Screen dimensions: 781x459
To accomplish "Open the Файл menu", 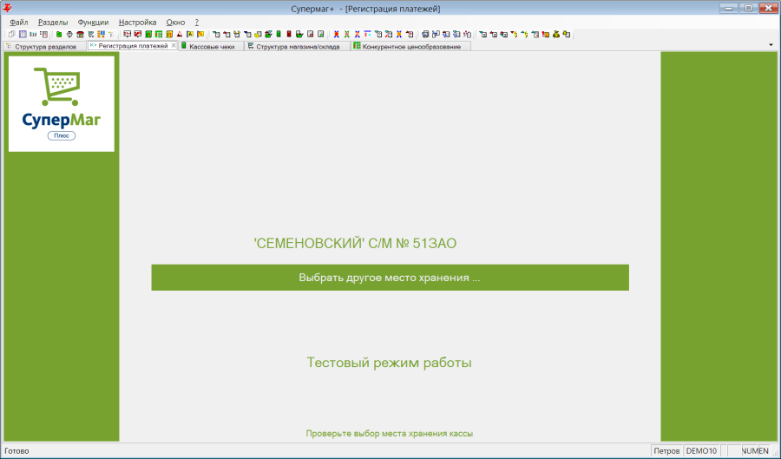I will [x=18, y=23].
